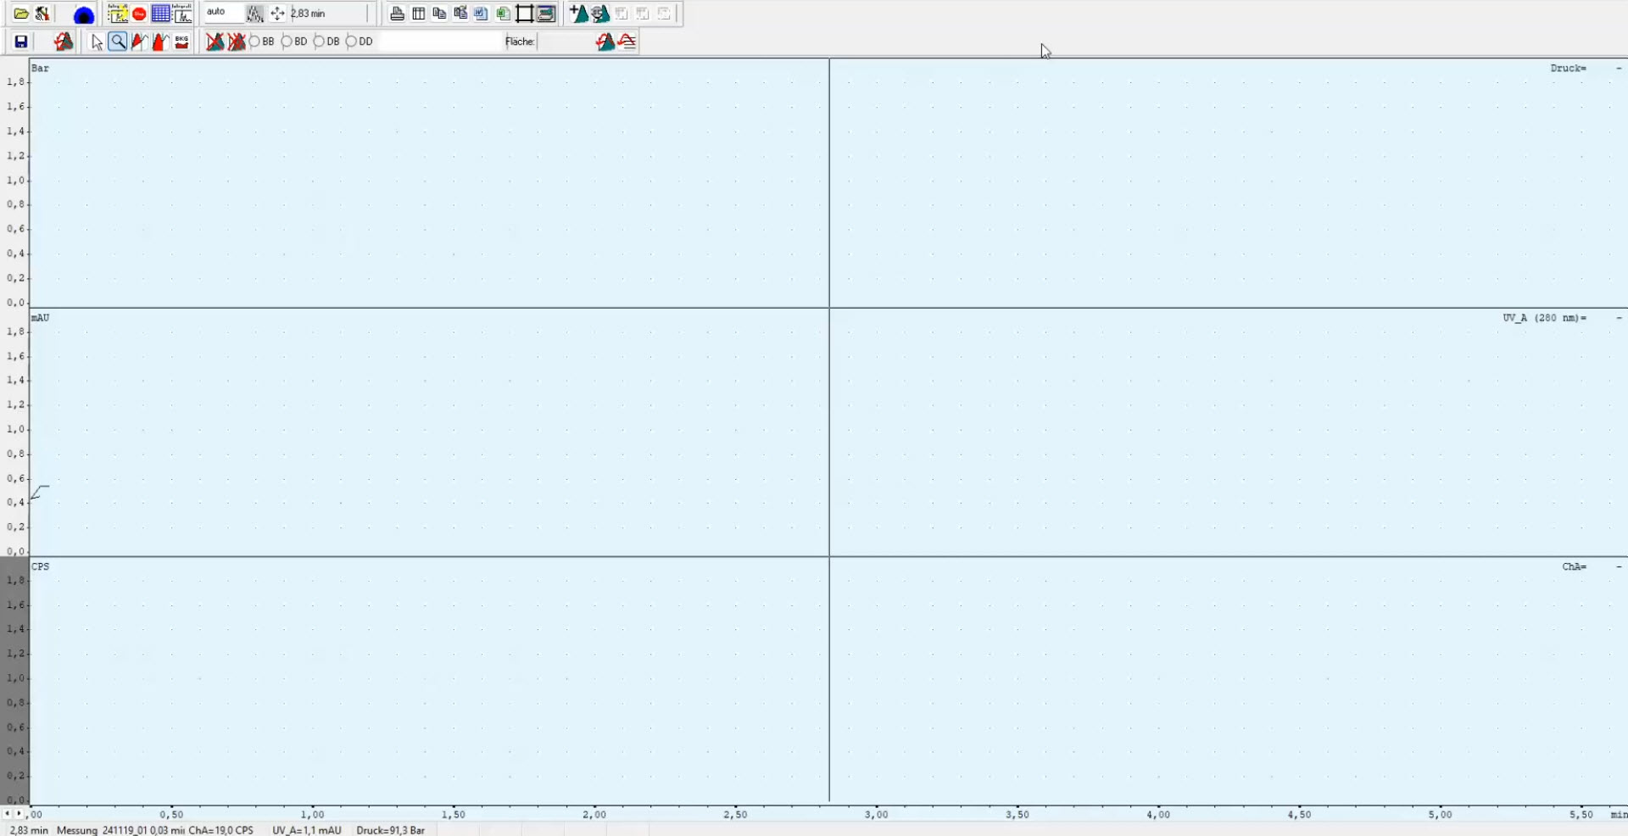Image resolution: width=1628 pixels, height=836 pixels.
Task: Click the '2,83 min' status bar readout
Action: (29, 830)
